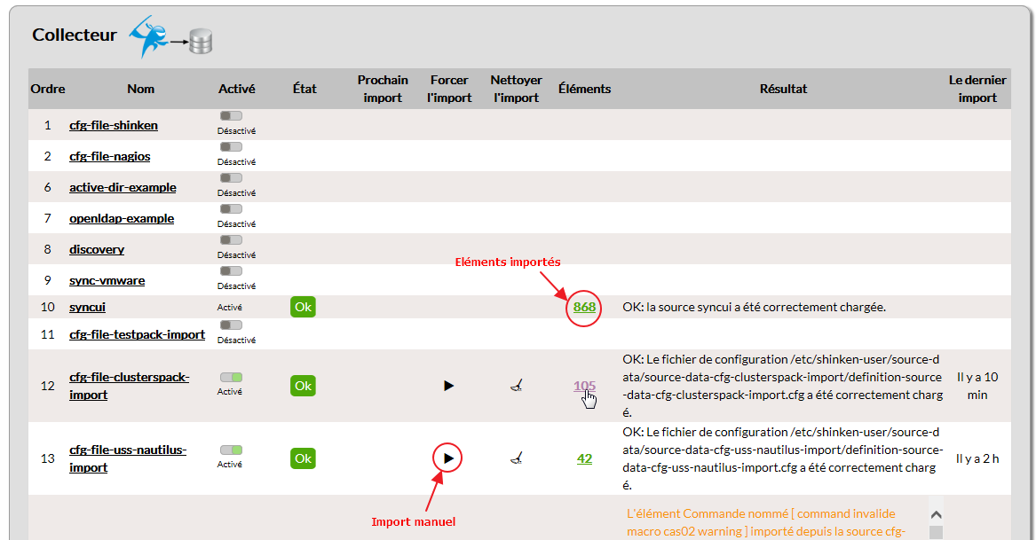Enable the discovery source toggle
This screenshot has height=540, width=1036.
coord(231,240)
